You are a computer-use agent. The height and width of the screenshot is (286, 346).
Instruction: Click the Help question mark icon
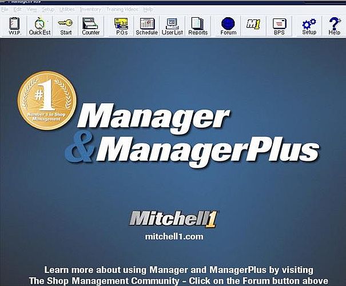[335, 26]
